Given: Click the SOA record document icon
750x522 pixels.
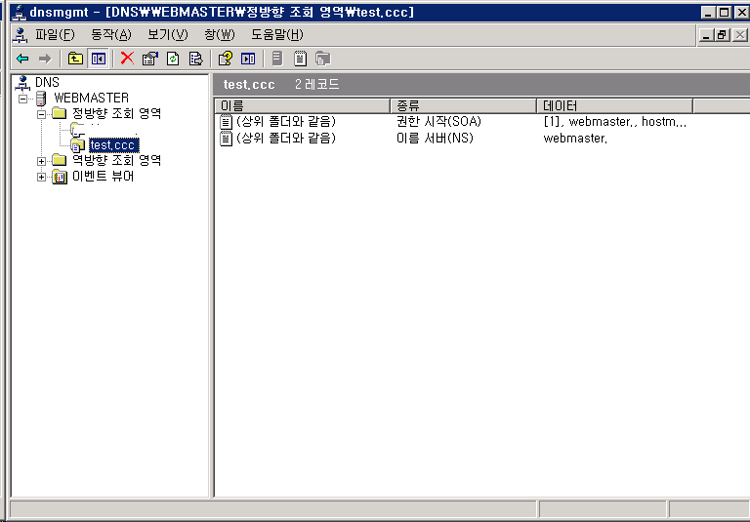Looking at the screenshot, I should [226, 122].
